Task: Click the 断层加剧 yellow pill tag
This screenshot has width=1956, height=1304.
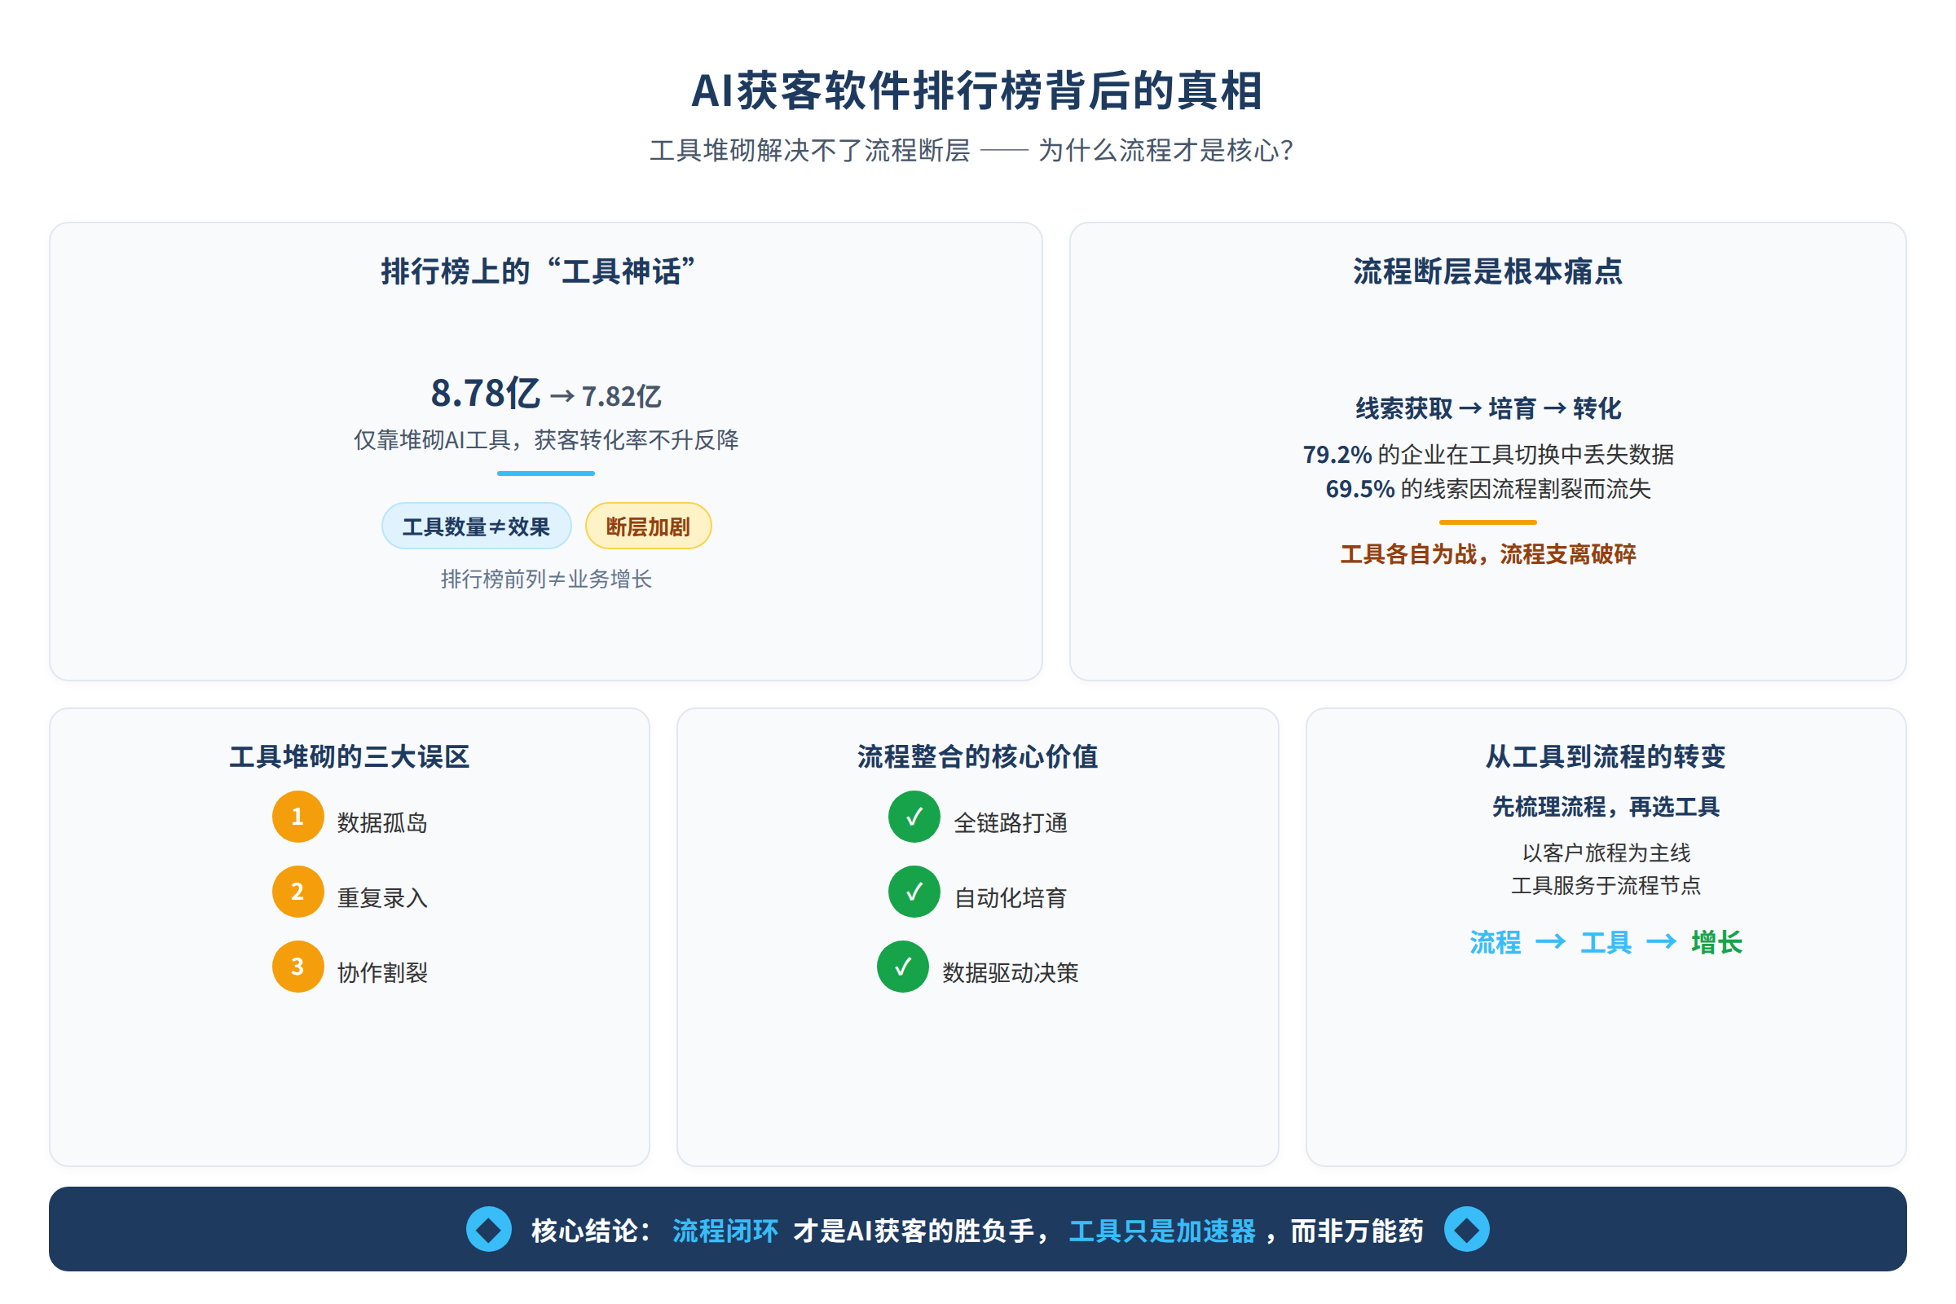Action: (648, 526)
